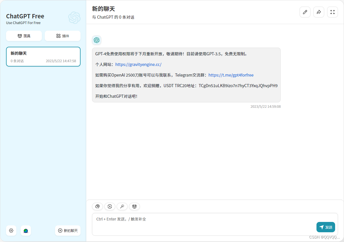Viewport: 344px width, 242px height.
Task: Open the gravityengine.cc website link
Action: pos(138,65)
